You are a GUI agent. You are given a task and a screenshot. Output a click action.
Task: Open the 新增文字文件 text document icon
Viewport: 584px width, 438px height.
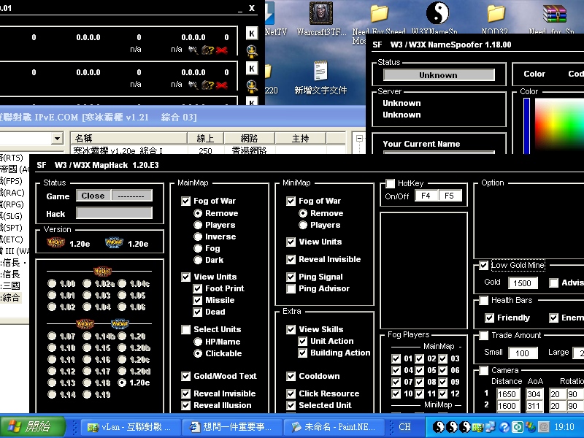(x=320, y=72)
